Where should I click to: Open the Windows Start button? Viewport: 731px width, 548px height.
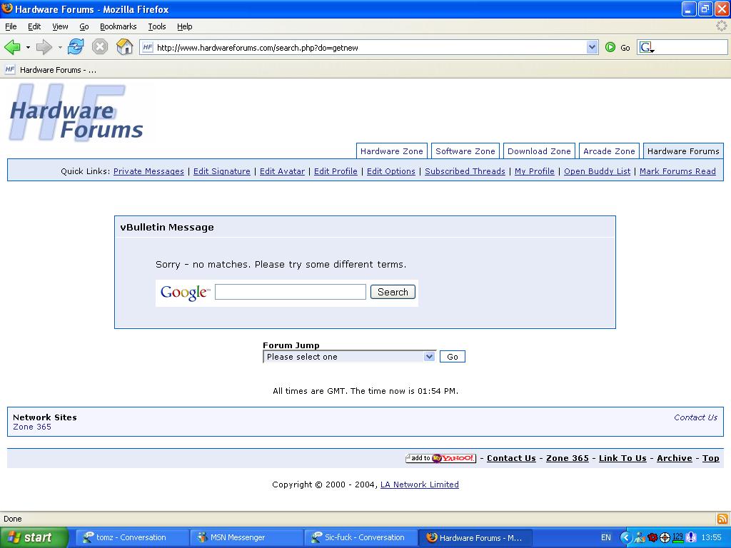coord(34,537)
